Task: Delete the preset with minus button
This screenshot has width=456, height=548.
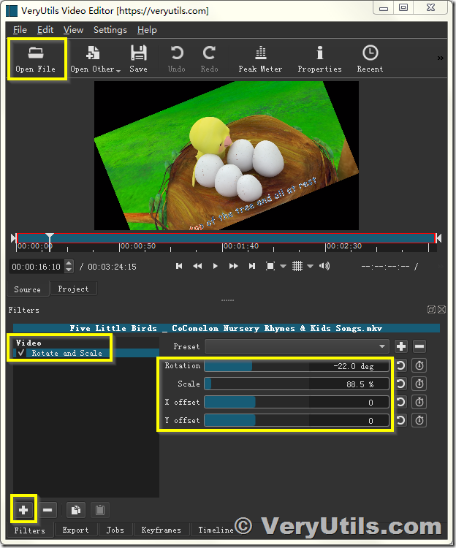Action: [x=419, y=346]
